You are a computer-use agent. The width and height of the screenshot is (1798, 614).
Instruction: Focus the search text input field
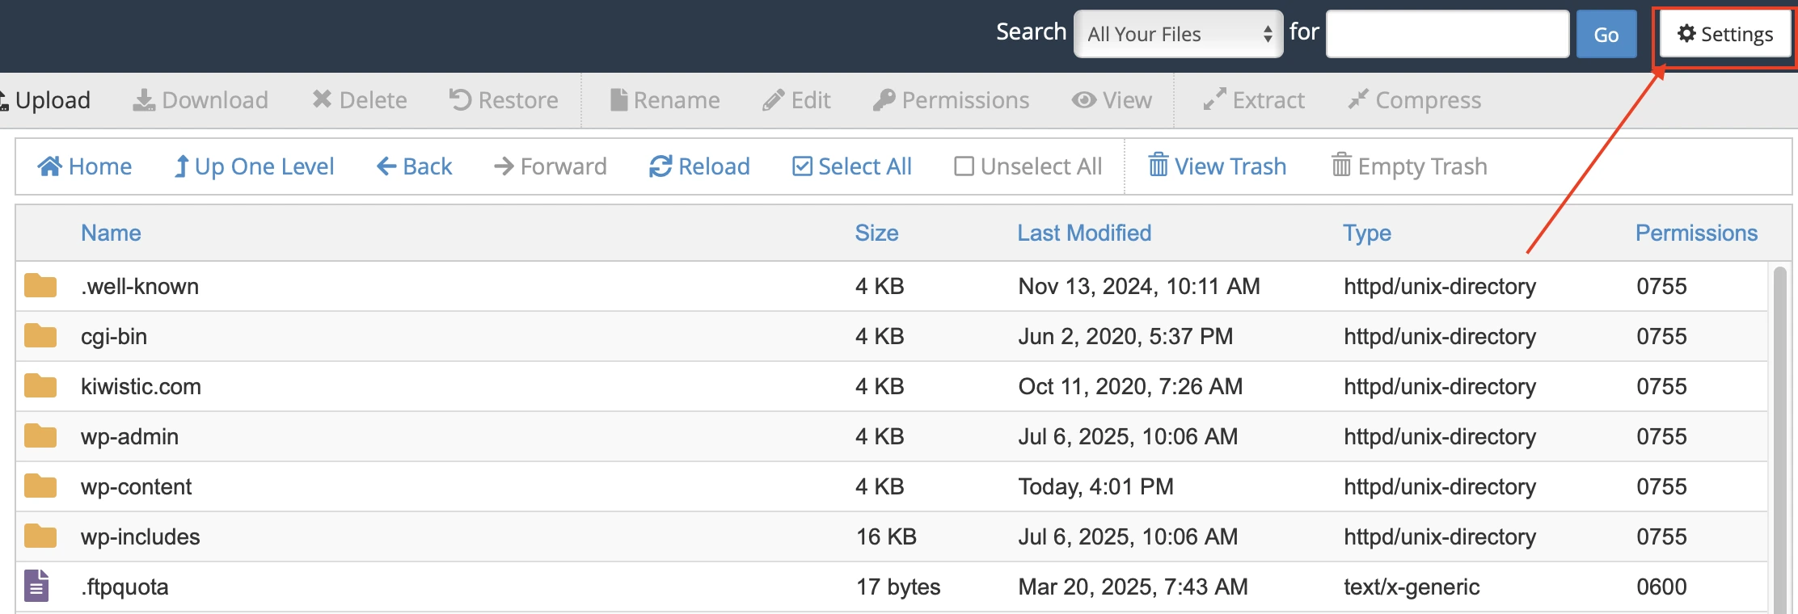click(1447, 34)
